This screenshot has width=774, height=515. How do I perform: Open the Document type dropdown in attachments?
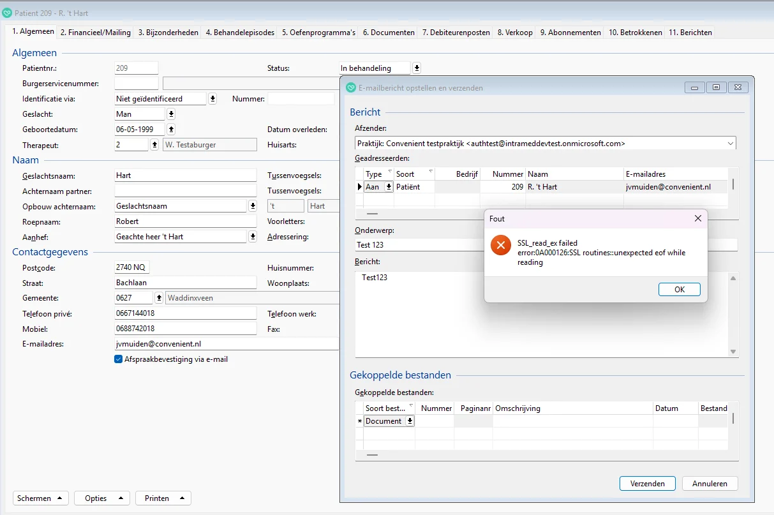point(410,421)
